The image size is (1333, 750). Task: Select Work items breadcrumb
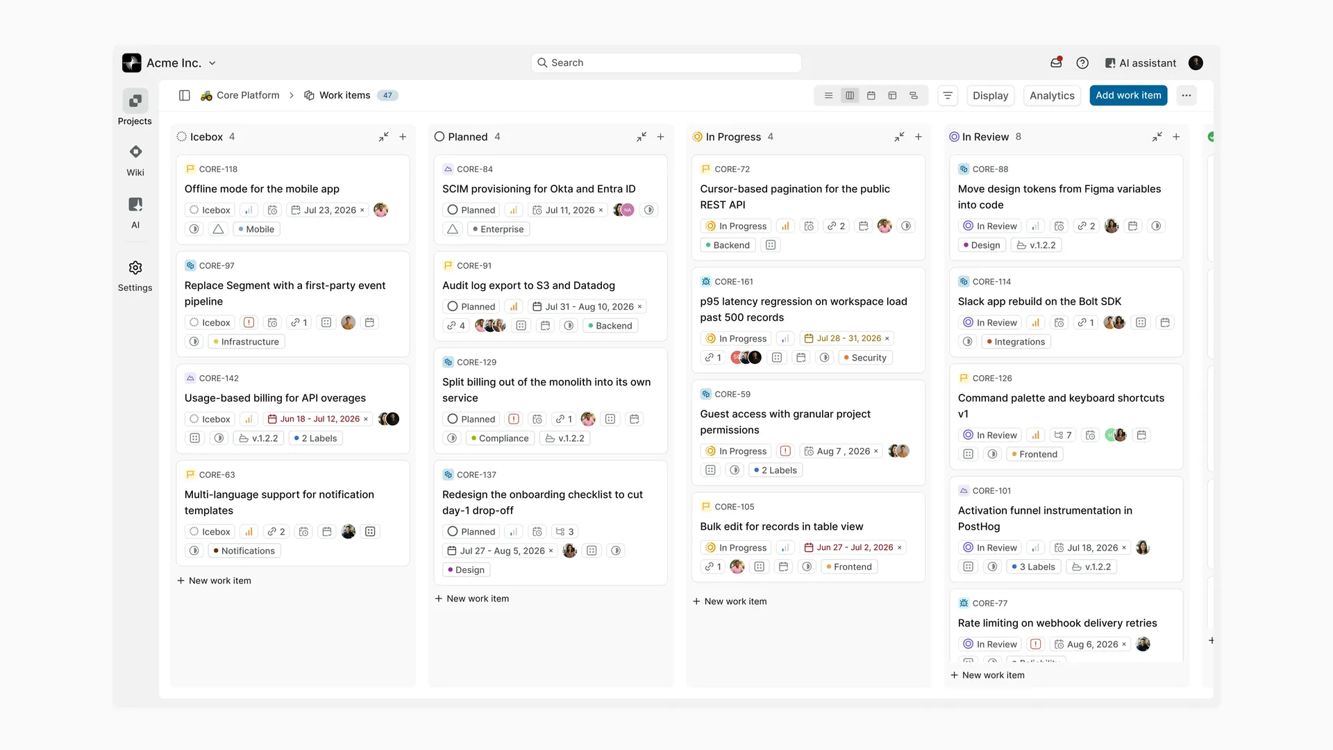pyautogui.click(x=337, y=95)
